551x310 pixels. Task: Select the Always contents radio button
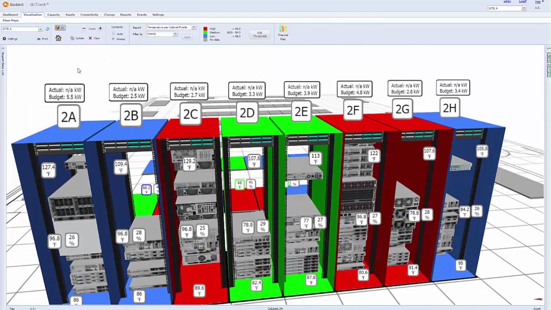pyautogui.click(x=113, y=39)
